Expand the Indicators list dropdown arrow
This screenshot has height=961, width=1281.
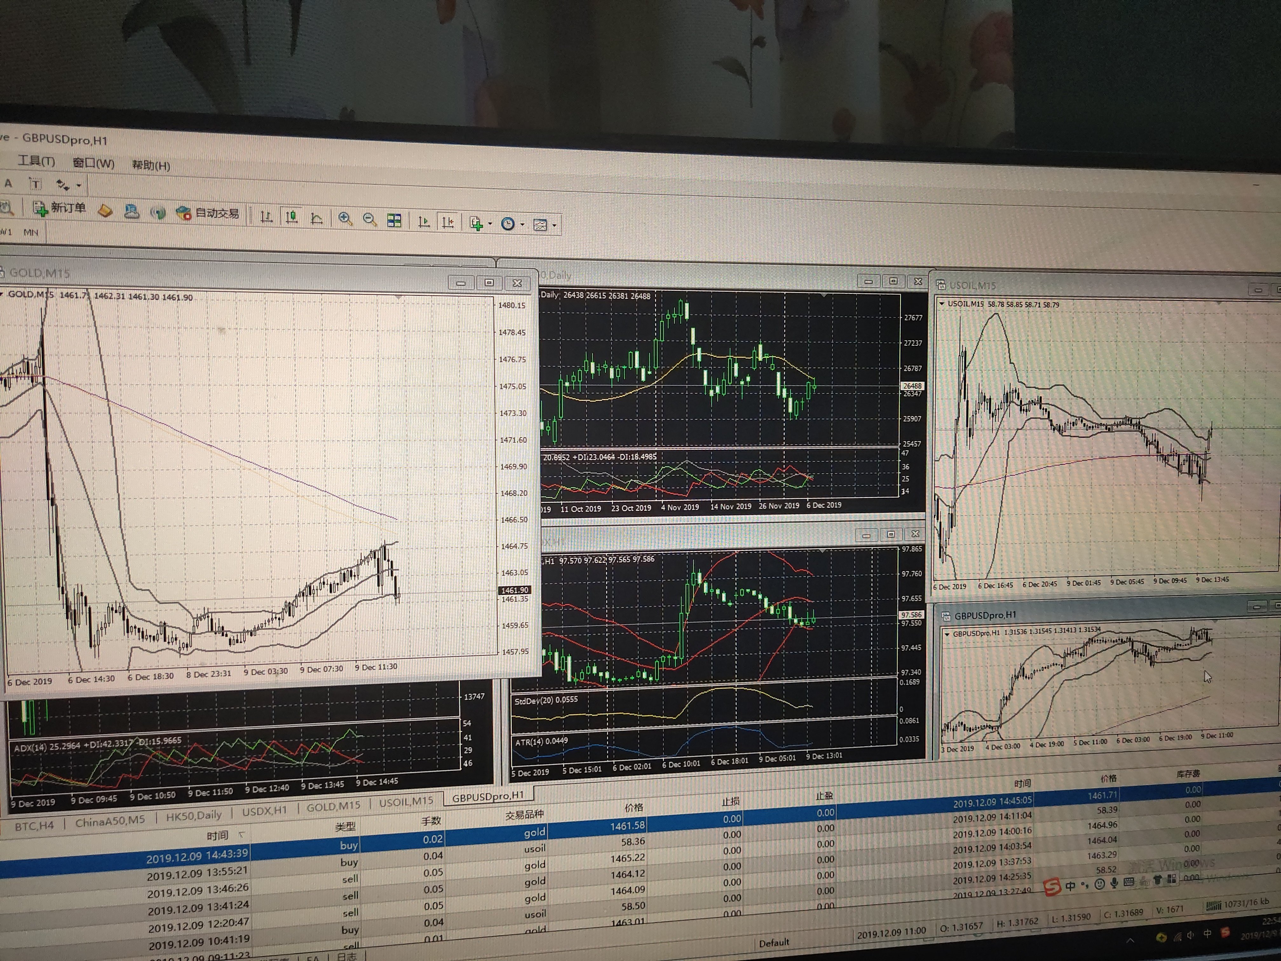[x=490, y=224]
